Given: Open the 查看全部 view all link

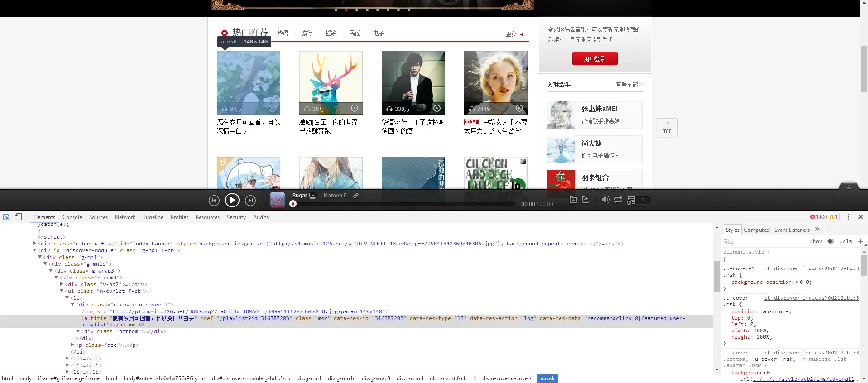Looking at the screenshot, I should [628, 85].
